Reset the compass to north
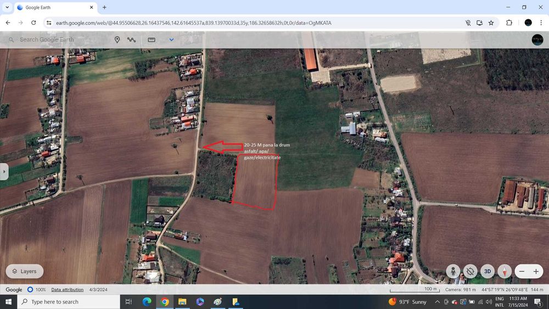 tap(505, 271)
